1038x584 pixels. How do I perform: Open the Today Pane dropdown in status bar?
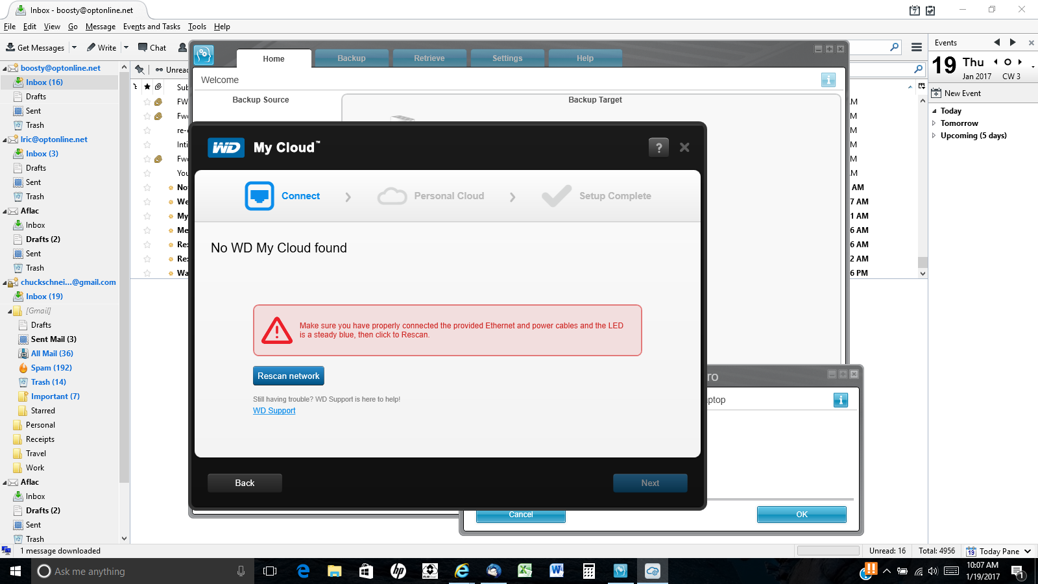coord(1028,551)
